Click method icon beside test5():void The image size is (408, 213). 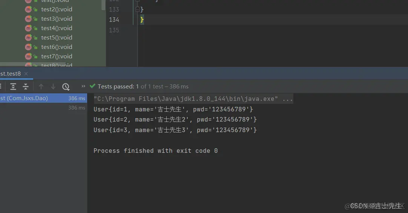click(x=28, y=38)
